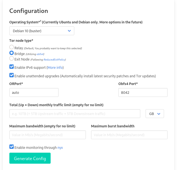Screen dimensions: 186x170
Task: Open the obfs4 link
Action: click(x=40, y=54)
